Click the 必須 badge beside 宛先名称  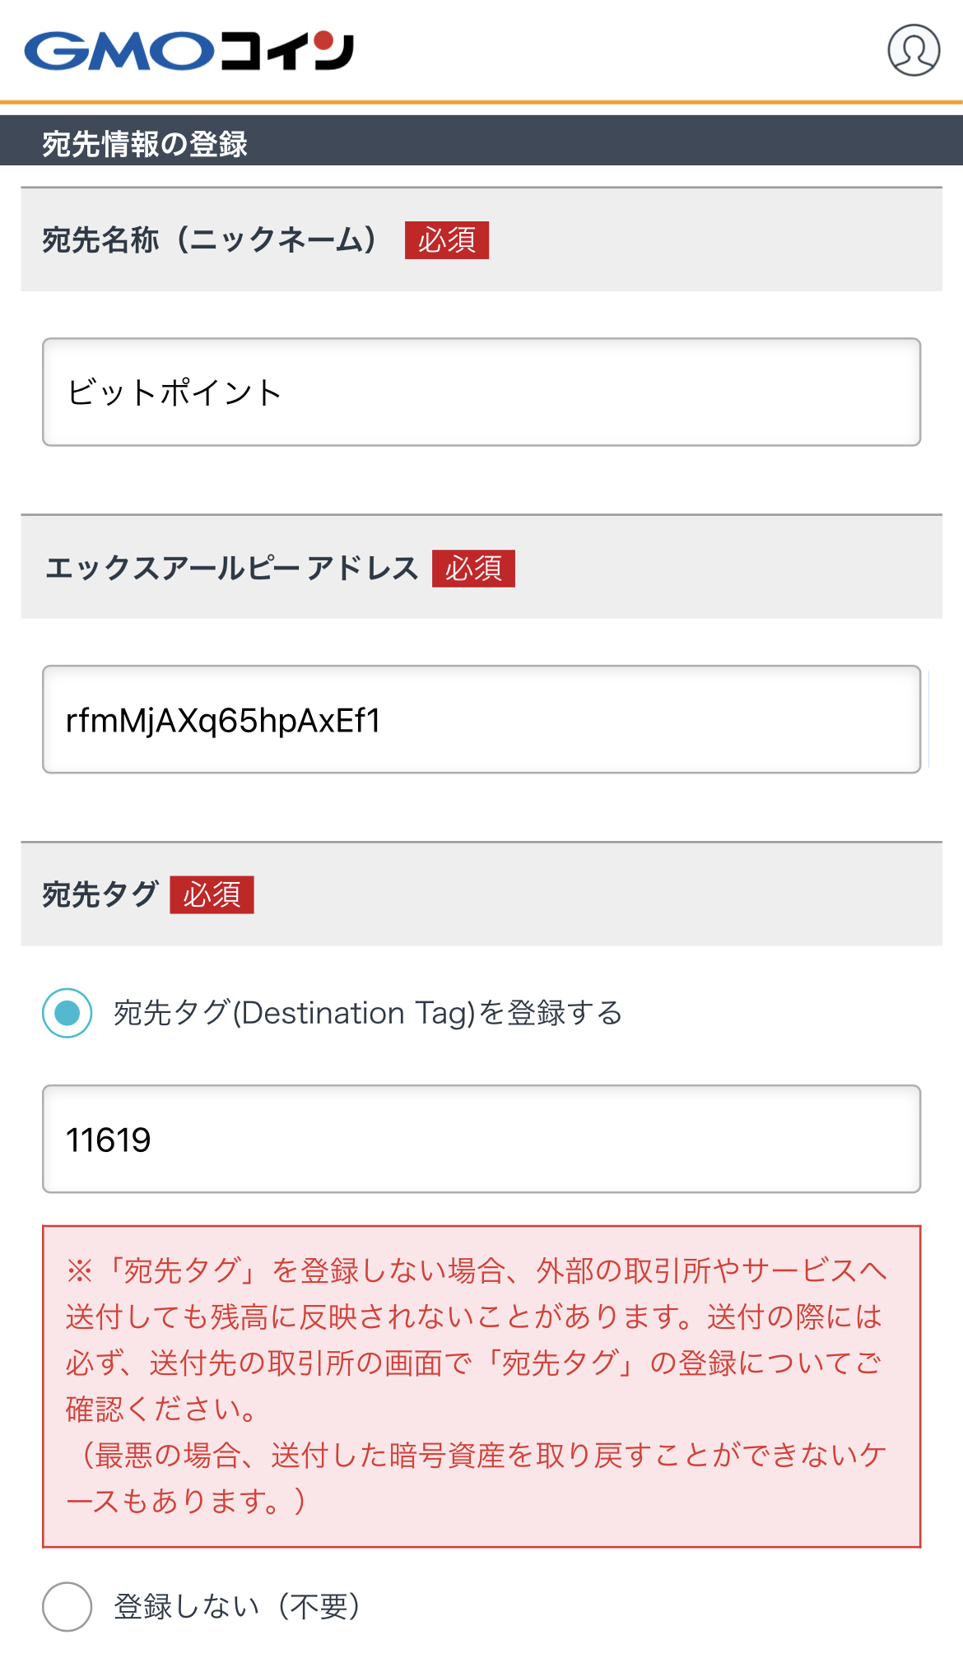[449, 241]
